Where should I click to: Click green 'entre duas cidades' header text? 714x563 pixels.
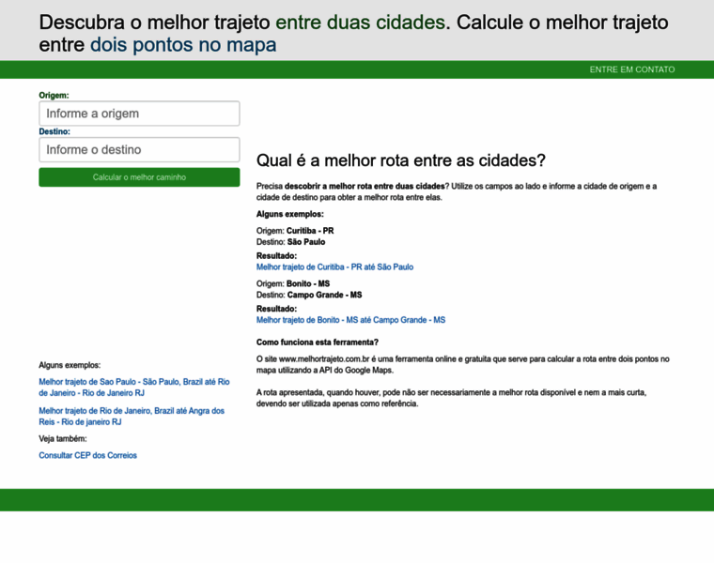[361, 22]
